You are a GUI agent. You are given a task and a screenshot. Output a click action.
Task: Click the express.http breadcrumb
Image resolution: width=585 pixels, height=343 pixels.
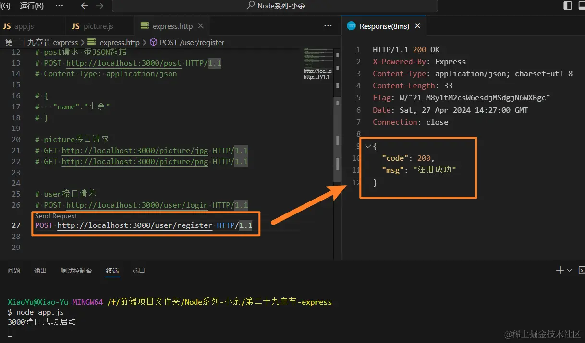[x=119, y=42]
